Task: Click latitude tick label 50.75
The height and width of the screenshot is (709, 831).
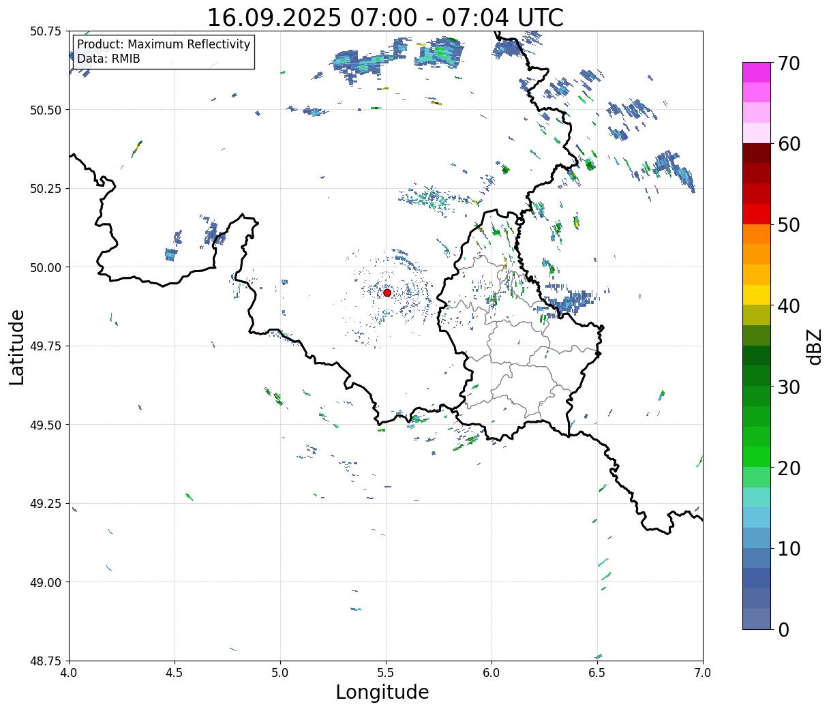Action: pyautogui.click(x=46, y=31)
